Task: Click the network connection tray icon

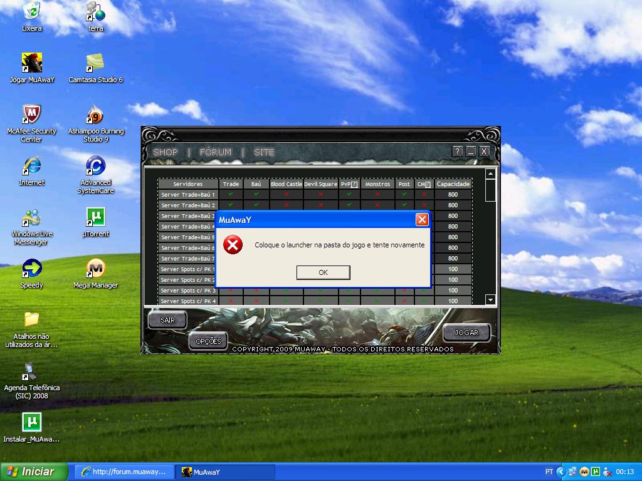Action: 572,472
